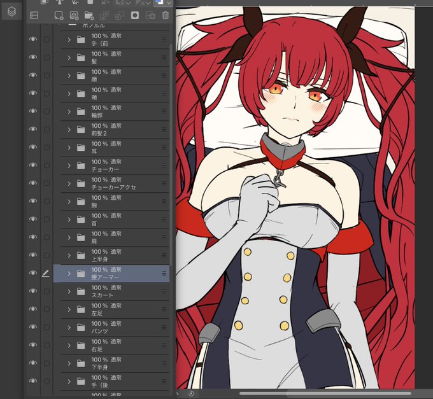Select the 顔 layer folder name
This screenshot has height=399, width=433.
pyautogui.click(x=94, y=80)
